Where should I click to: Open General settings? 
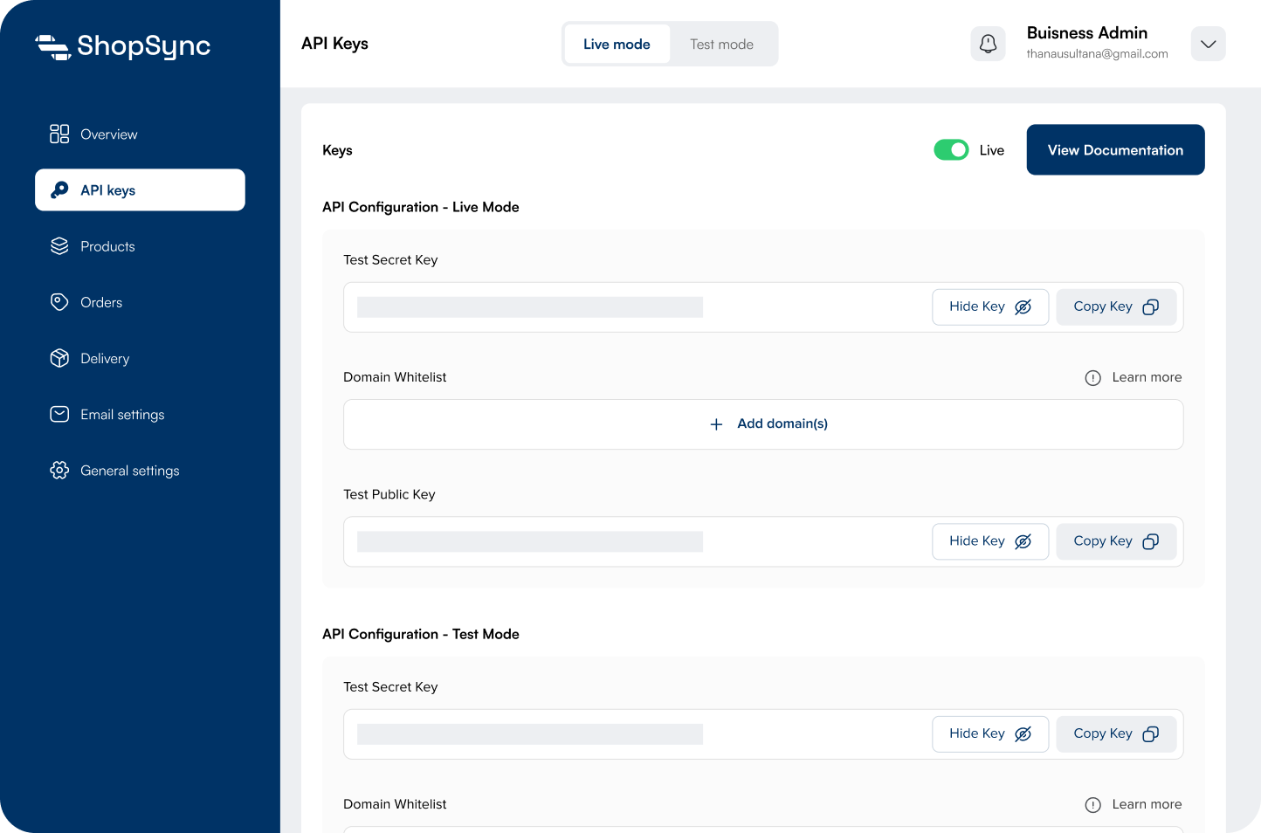pos(140,470)
